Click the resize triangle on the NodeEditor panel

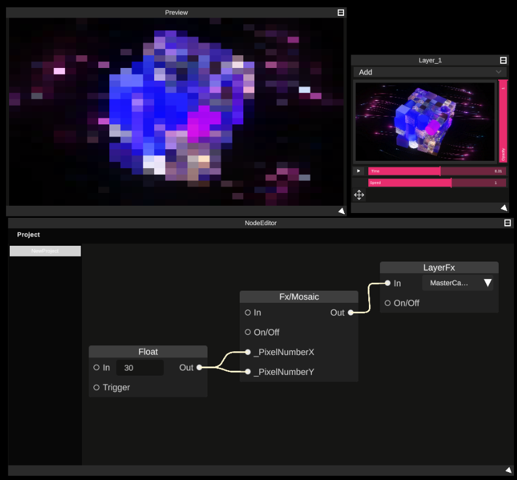pos(507,470)
